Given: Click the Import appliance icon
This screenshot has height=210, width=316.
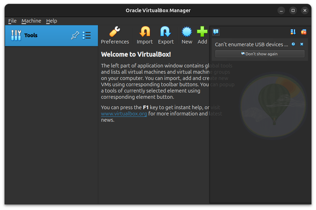Looking at the screenshot, I should tap(144, 36).
